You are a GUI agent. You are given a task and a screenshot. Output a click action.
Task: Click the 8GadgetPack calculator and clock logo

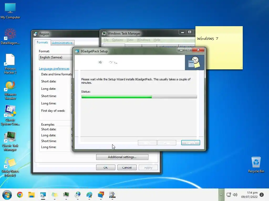(x=194, y=62)
